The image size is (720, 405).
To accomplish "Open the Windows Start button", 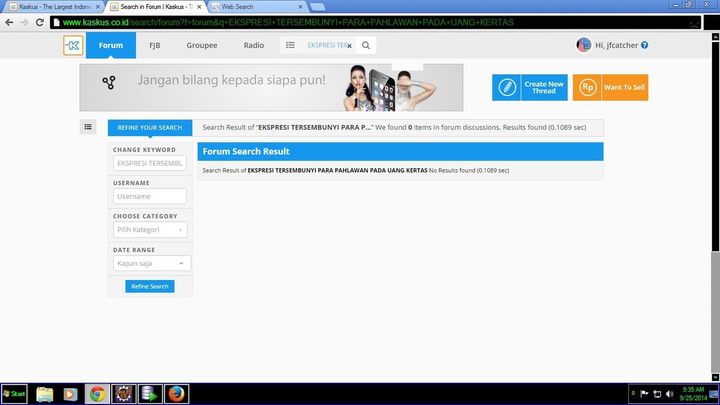I will (14, 394).
